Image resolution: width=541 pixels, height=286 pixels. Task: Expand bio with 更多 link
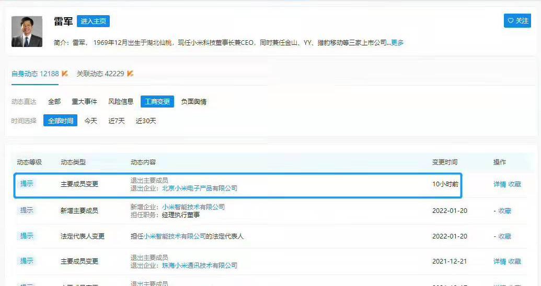(x=397, y=42)
